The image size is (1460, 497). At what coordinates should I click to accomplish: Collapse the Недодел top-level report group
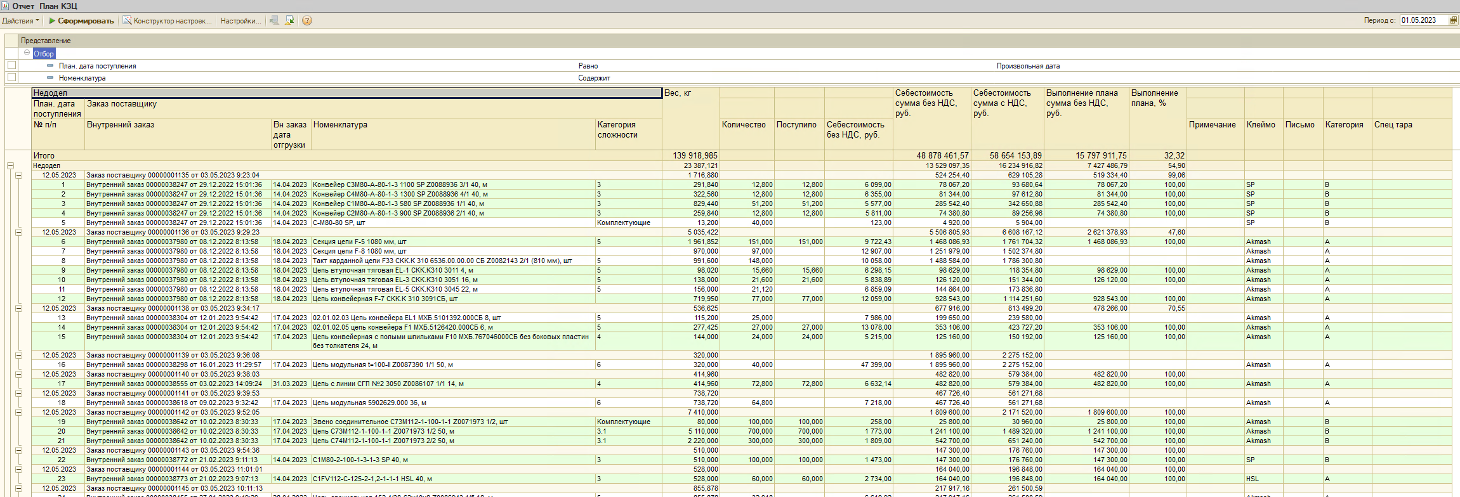pos(10,165)
